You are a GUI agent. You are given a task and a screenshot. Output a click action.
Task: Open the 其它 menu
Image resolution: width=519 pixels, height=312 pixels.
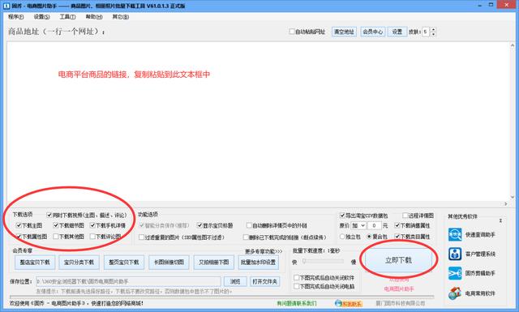click(121, 16)
